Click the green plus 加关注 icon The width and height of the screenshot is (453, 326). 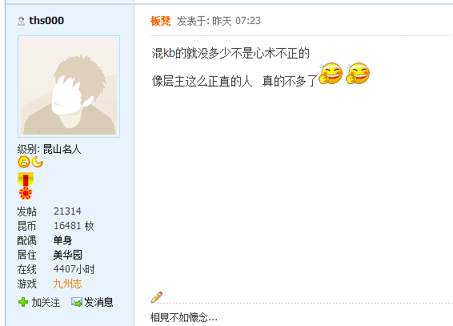(23, 302)
